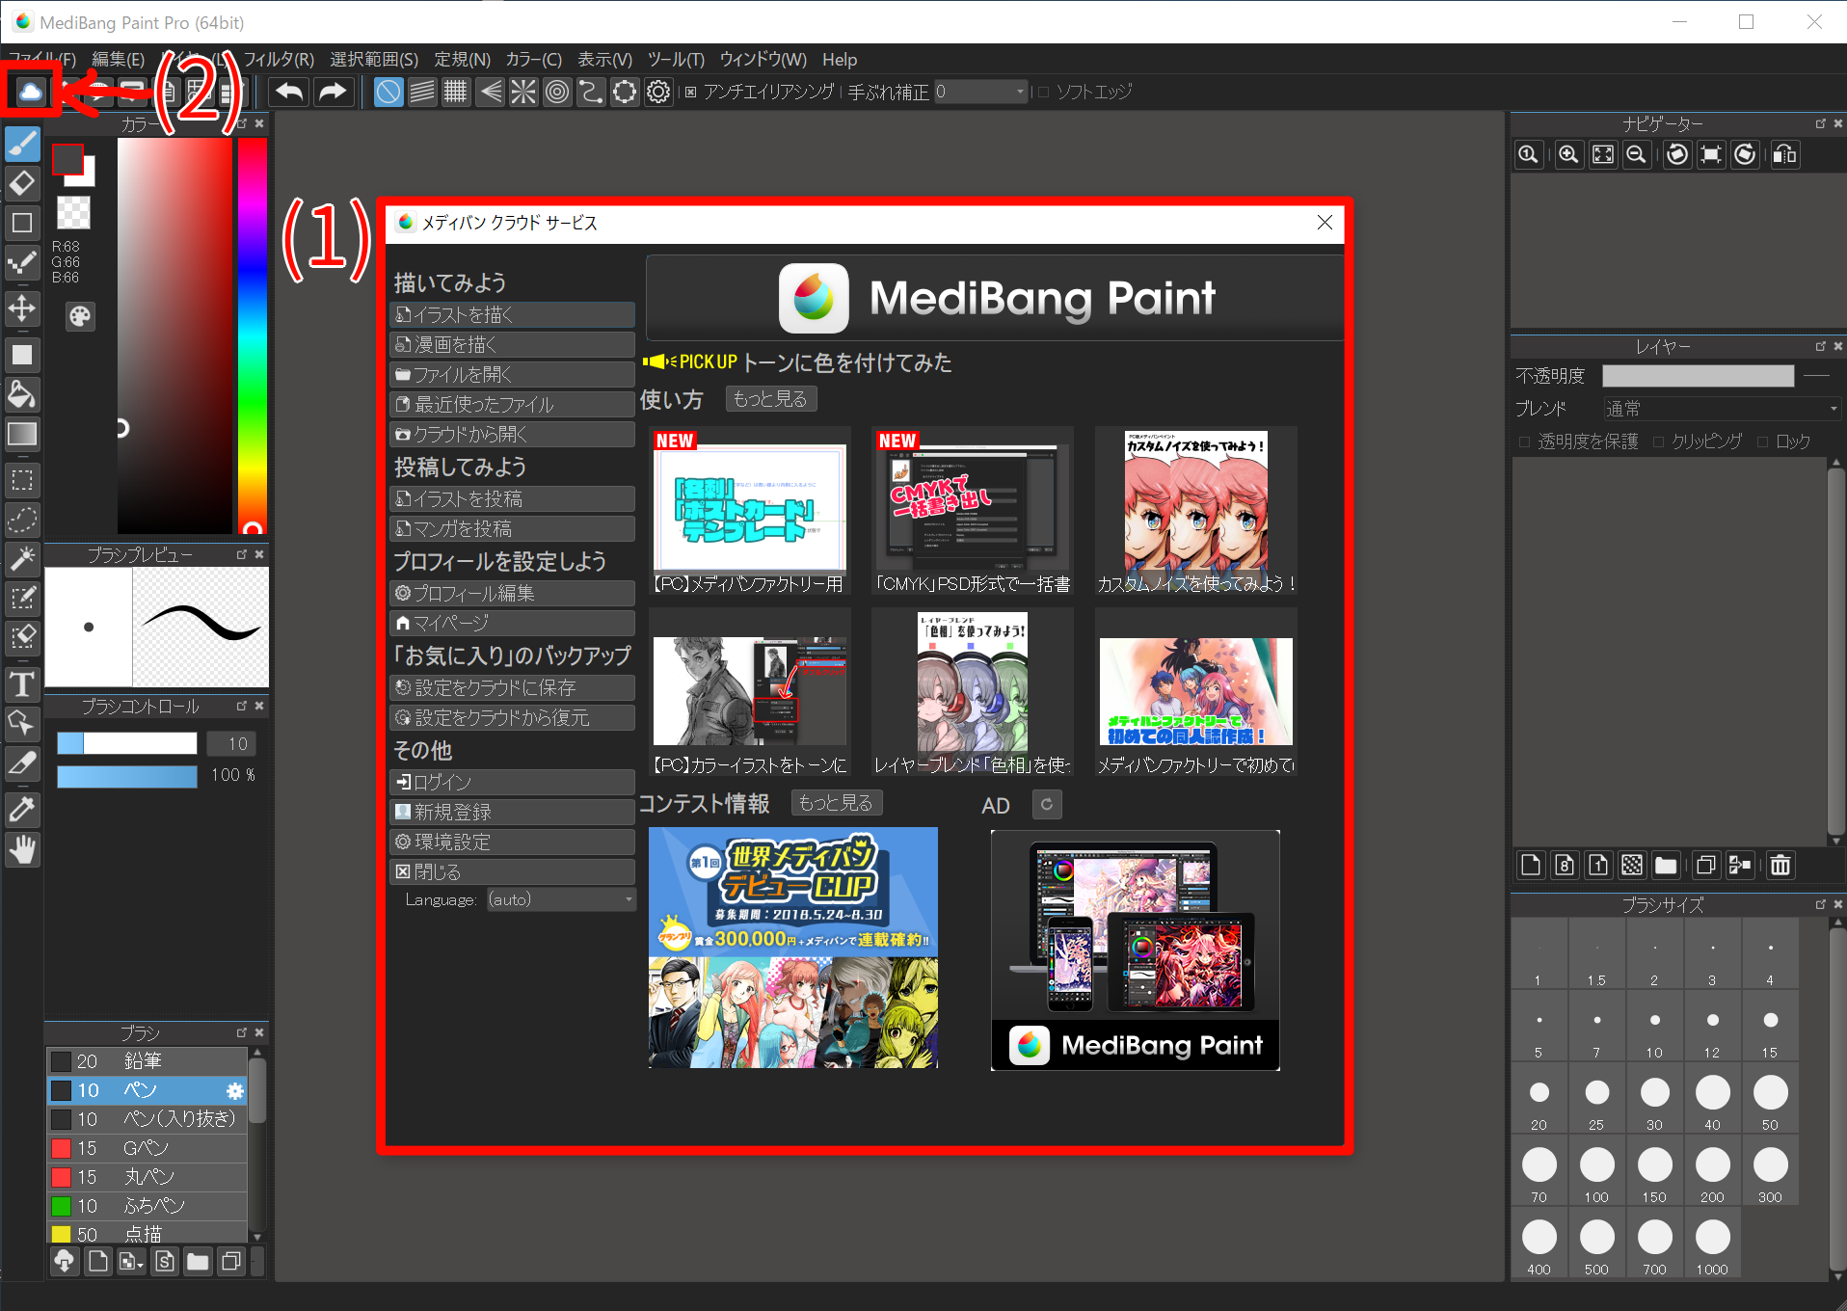The image size is (1847, 1311).
Task: Select the Eraser tool
Action: (x=22, y=183)
